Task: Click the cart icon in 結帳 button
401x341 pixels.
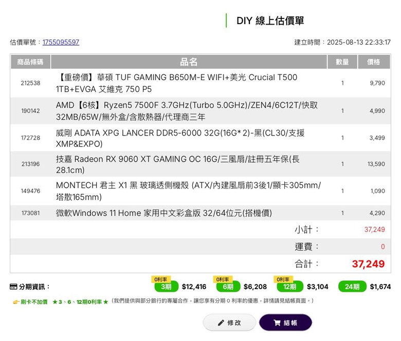Action: 277,323
